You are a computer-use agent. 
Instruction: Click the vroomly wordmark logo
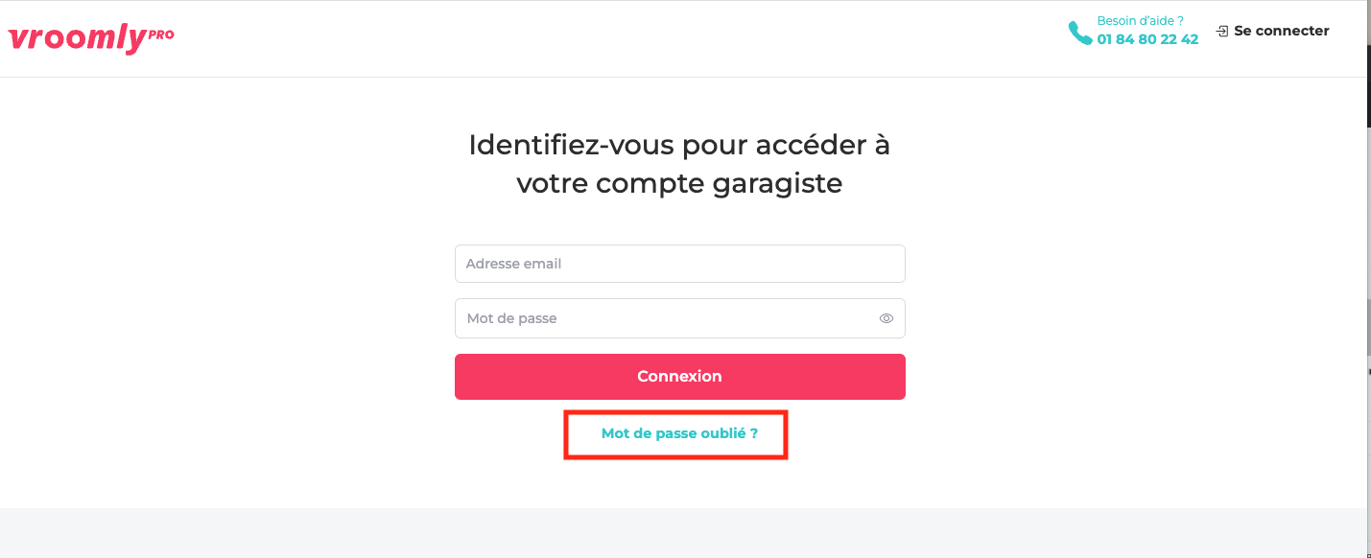coord(77,40)
